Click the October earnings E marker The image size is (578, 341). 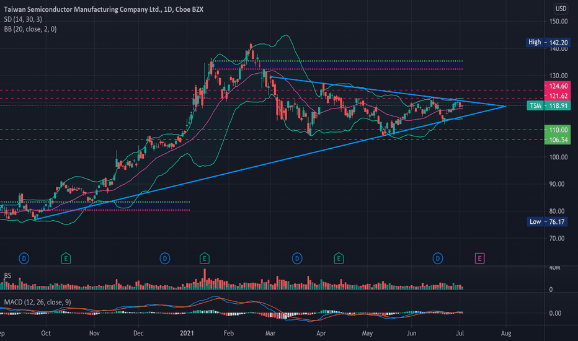point(66,259)
